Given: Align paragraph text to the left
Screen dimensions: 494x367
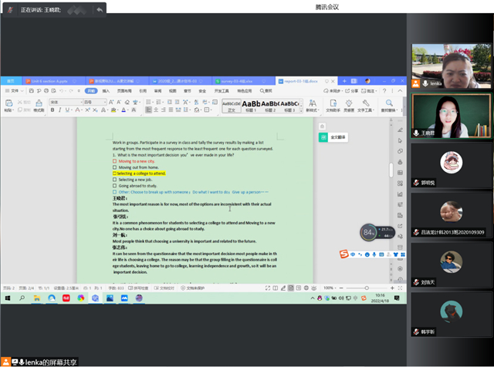Looking at the screenshot, I should point(148,109).
